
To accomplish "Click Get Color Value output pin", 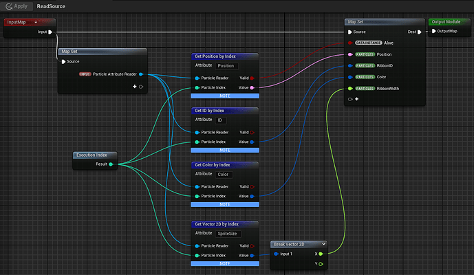I will coord(252,197).
